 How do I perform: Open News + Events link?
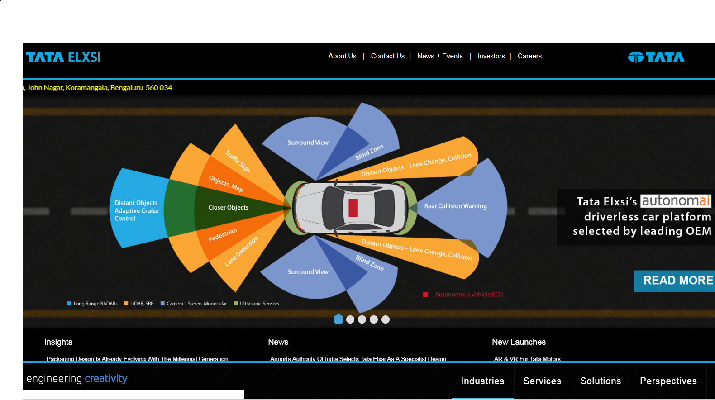[440, 56]
